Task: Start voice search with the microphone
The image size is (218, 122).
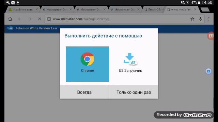Action: (200, 19)
